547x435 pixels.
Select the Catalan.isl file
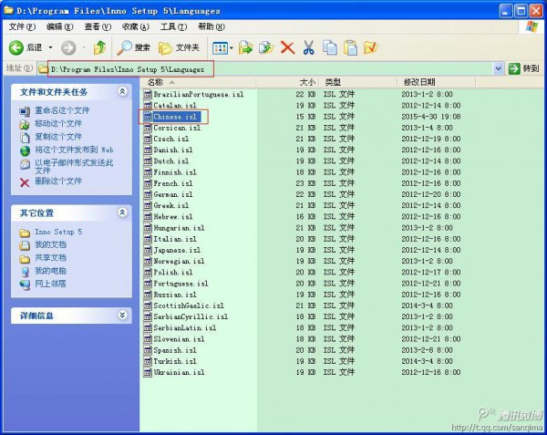[x=175, y=106]
